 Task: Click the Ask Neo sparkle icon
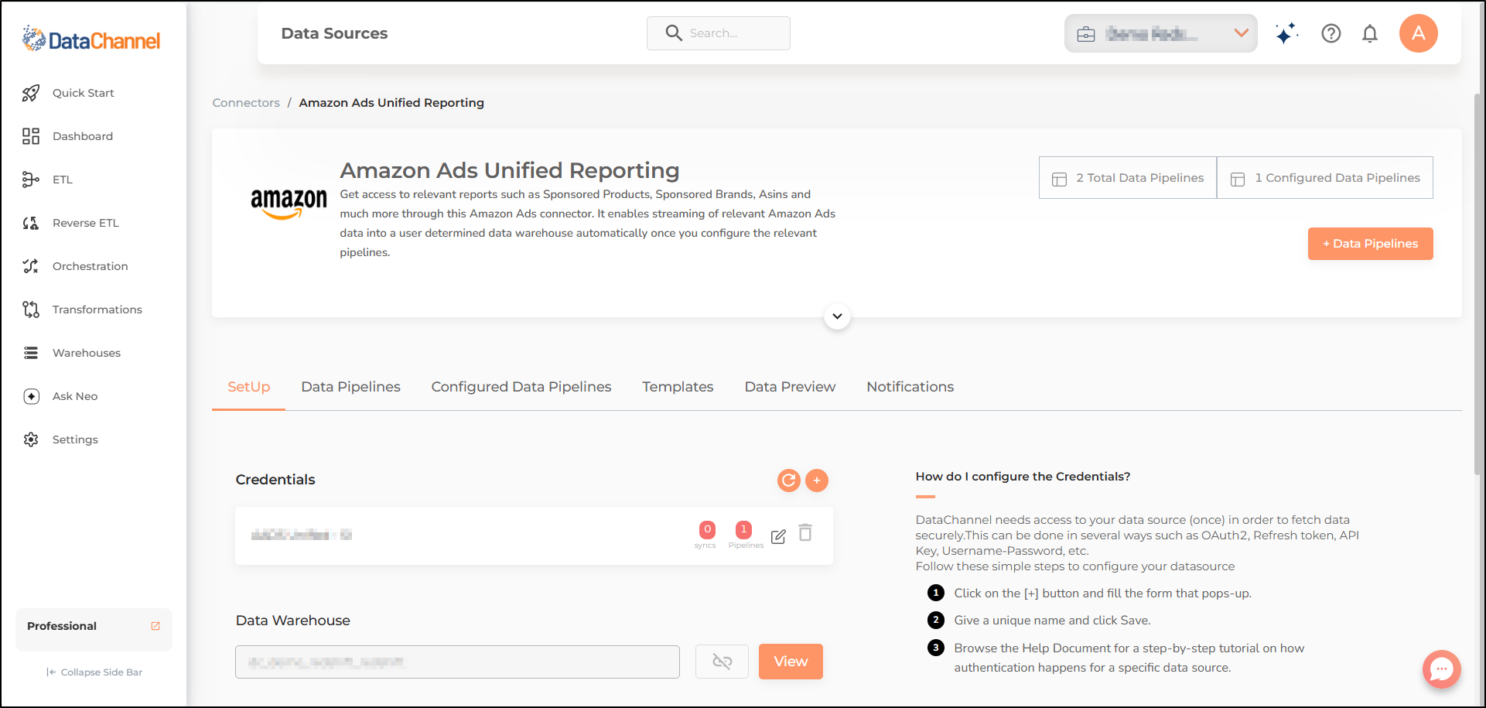click(x=31, y=396)
